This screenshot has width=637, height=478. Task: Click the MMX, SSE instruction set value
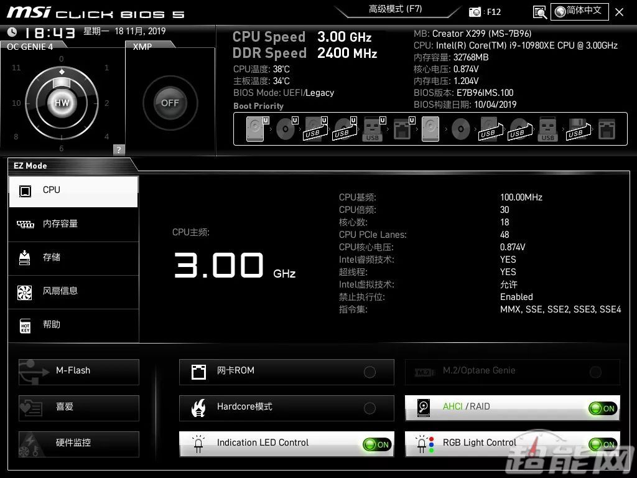[x=560, y=309]
